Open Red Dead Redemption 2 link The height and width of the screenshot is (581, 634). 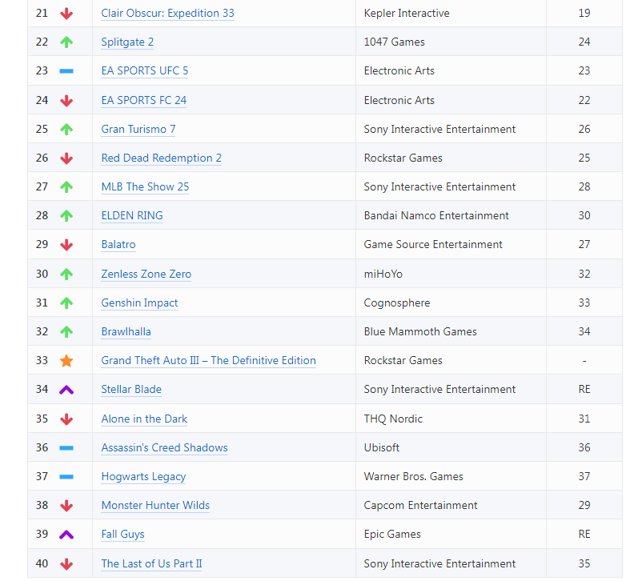click(x=161, y=158)
